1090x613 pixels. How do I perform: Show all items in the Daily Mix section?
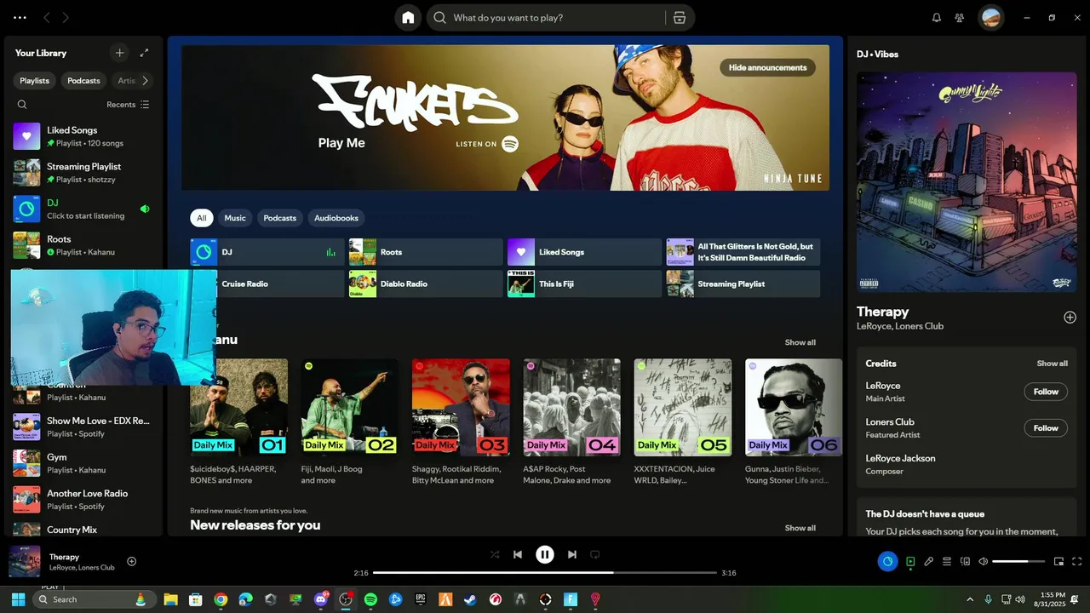[x=800, y=342]
